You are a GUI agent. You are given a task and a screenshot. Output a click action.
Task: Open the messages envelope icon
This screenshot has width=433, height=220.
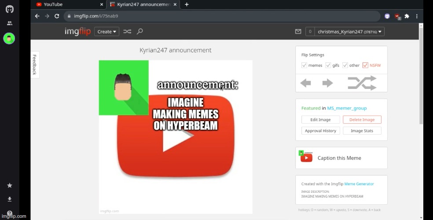298,32
